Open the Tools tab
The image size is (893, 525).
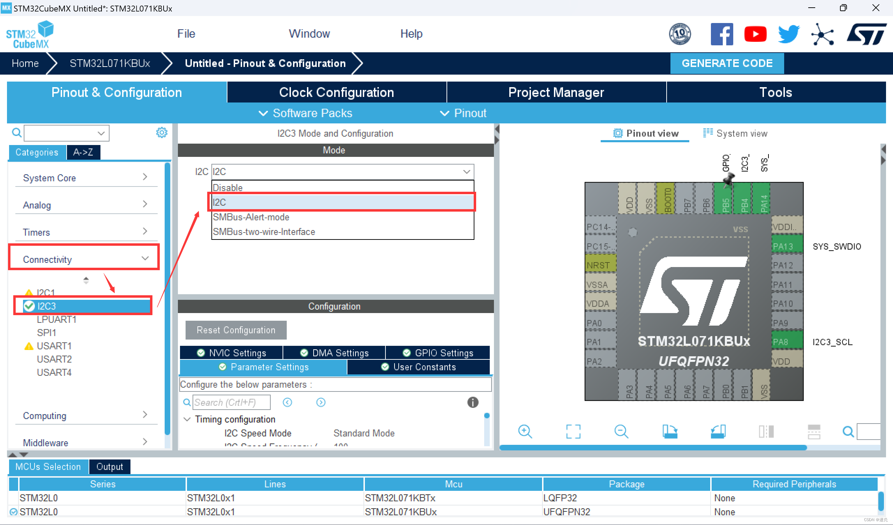(x=776, y=92)
